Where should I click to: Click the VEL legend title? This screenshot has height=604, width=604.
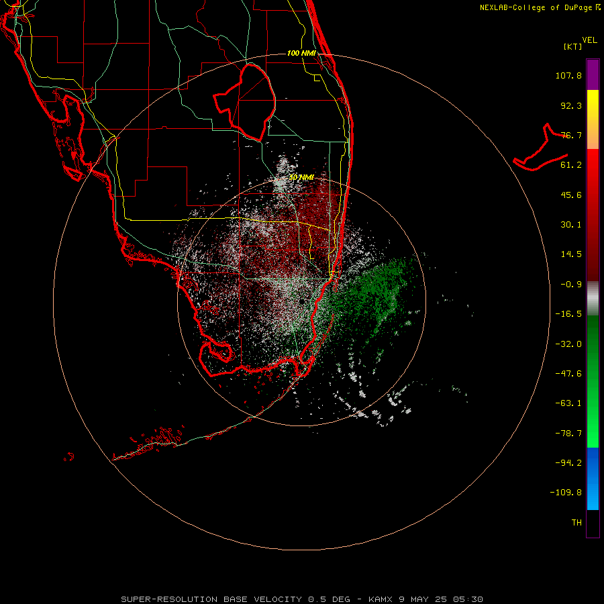(x=589, y=40)
